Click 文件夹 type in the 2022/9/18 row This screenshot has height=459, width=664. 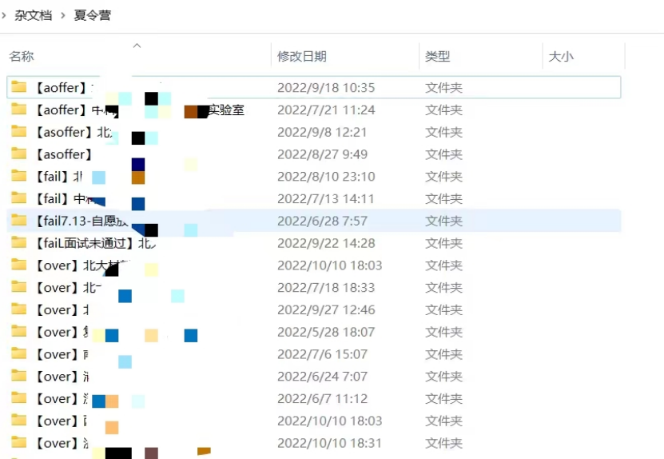443,88
